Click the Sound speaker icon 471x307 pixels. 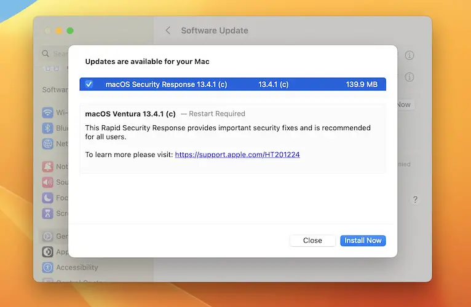point(47,182)
